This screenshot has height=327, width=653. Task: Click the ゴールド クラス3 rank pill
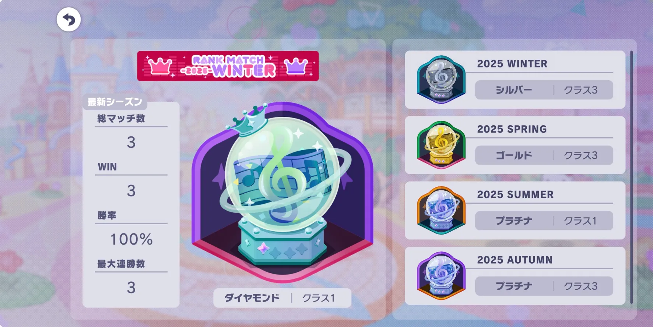(x=544, y=155)
